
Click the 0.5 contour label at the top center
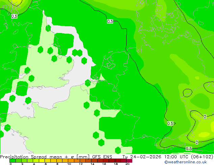110,21
